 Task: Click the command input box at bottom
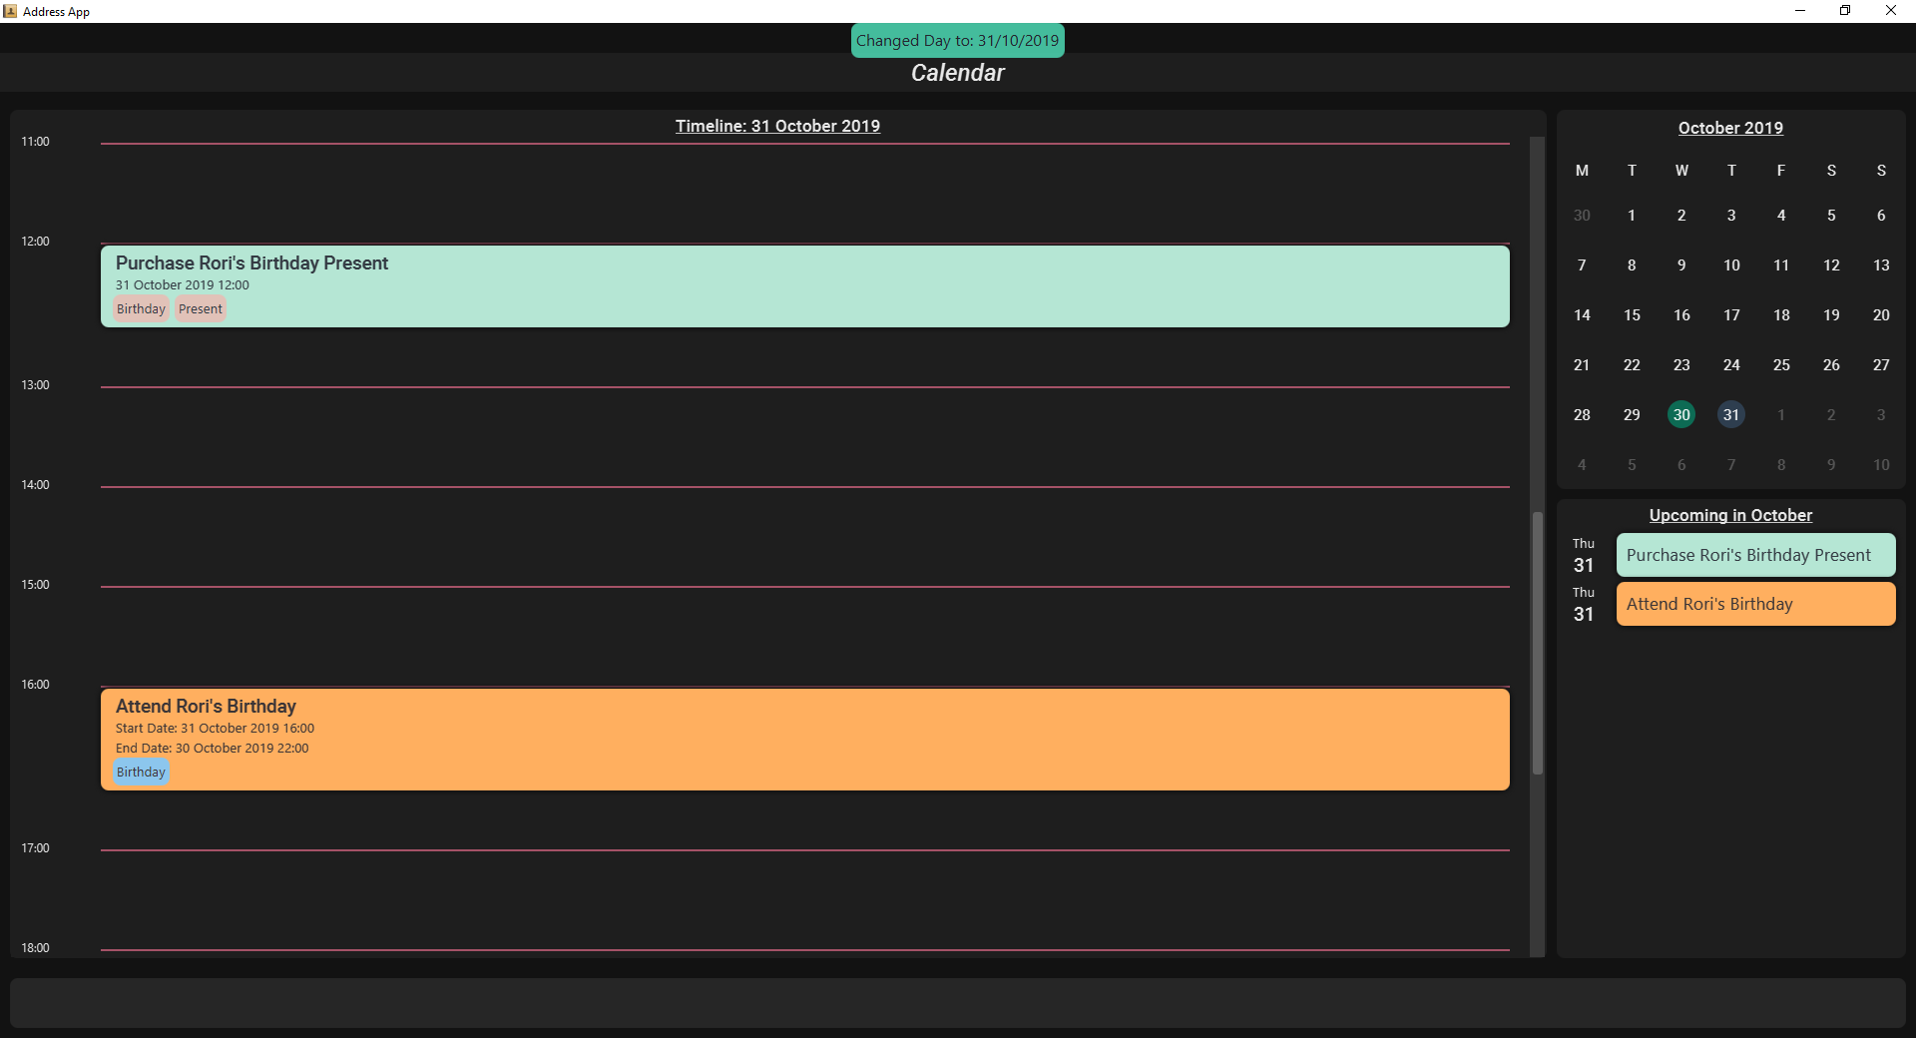pos(957,1002)
